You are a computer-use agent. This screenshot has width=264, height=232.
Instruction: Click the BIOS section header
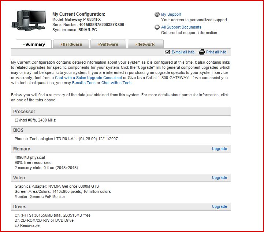pos(121,130)
